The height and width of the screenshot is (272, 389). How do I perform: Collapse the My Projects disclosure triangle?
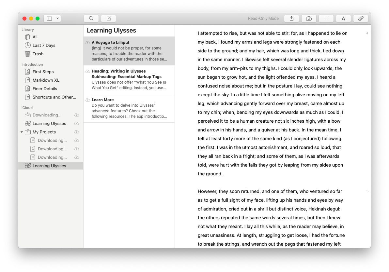[x=22, y=132]
